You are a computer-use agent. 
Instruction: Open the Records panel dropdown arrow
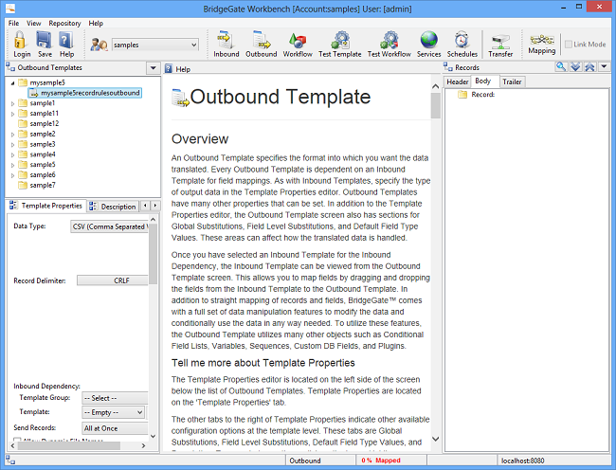pos(605,66)
